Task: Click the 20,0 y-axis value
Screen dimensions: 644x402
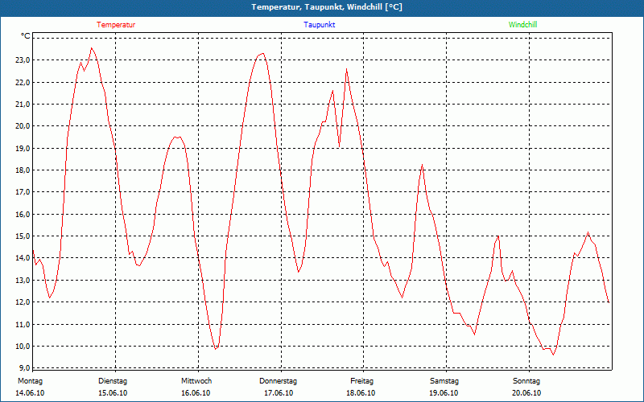Action: [x=23, y=126]
